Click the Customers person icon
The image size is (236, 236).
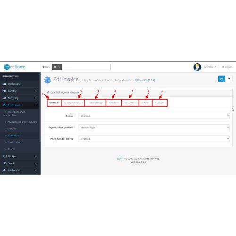(5, 170)
